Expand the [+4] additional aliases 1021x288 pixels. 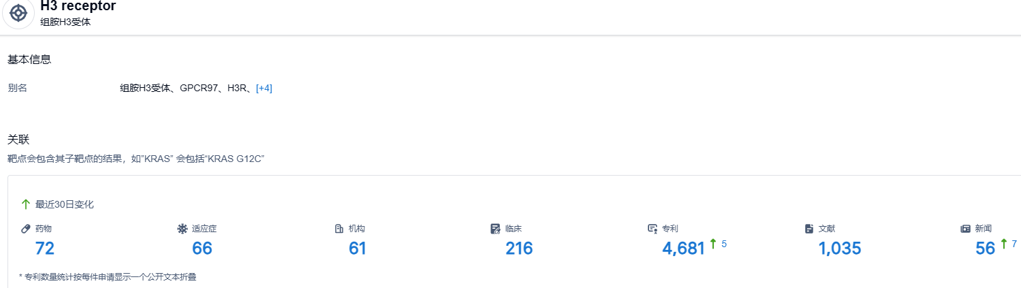click(264, 88)
